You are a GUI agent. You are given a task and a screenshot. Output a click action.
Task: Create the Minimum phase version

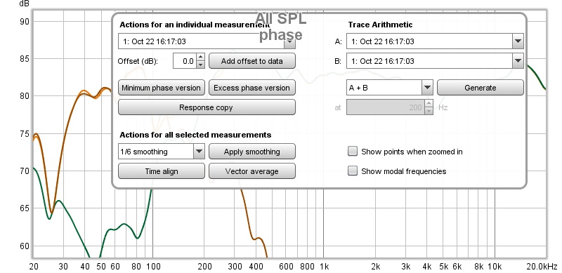coord(162,88)
